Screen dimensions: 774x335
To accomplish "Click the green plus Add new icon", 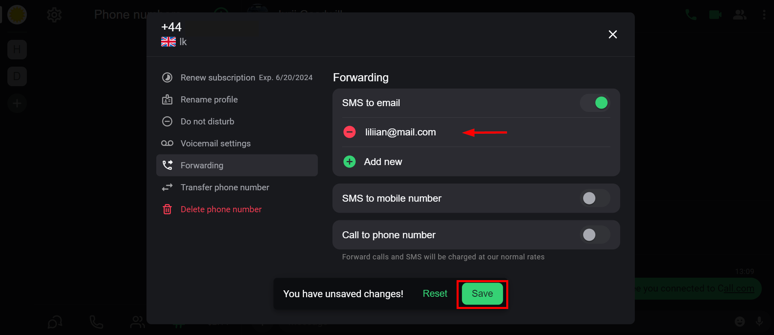I will [x=349, y=162].
